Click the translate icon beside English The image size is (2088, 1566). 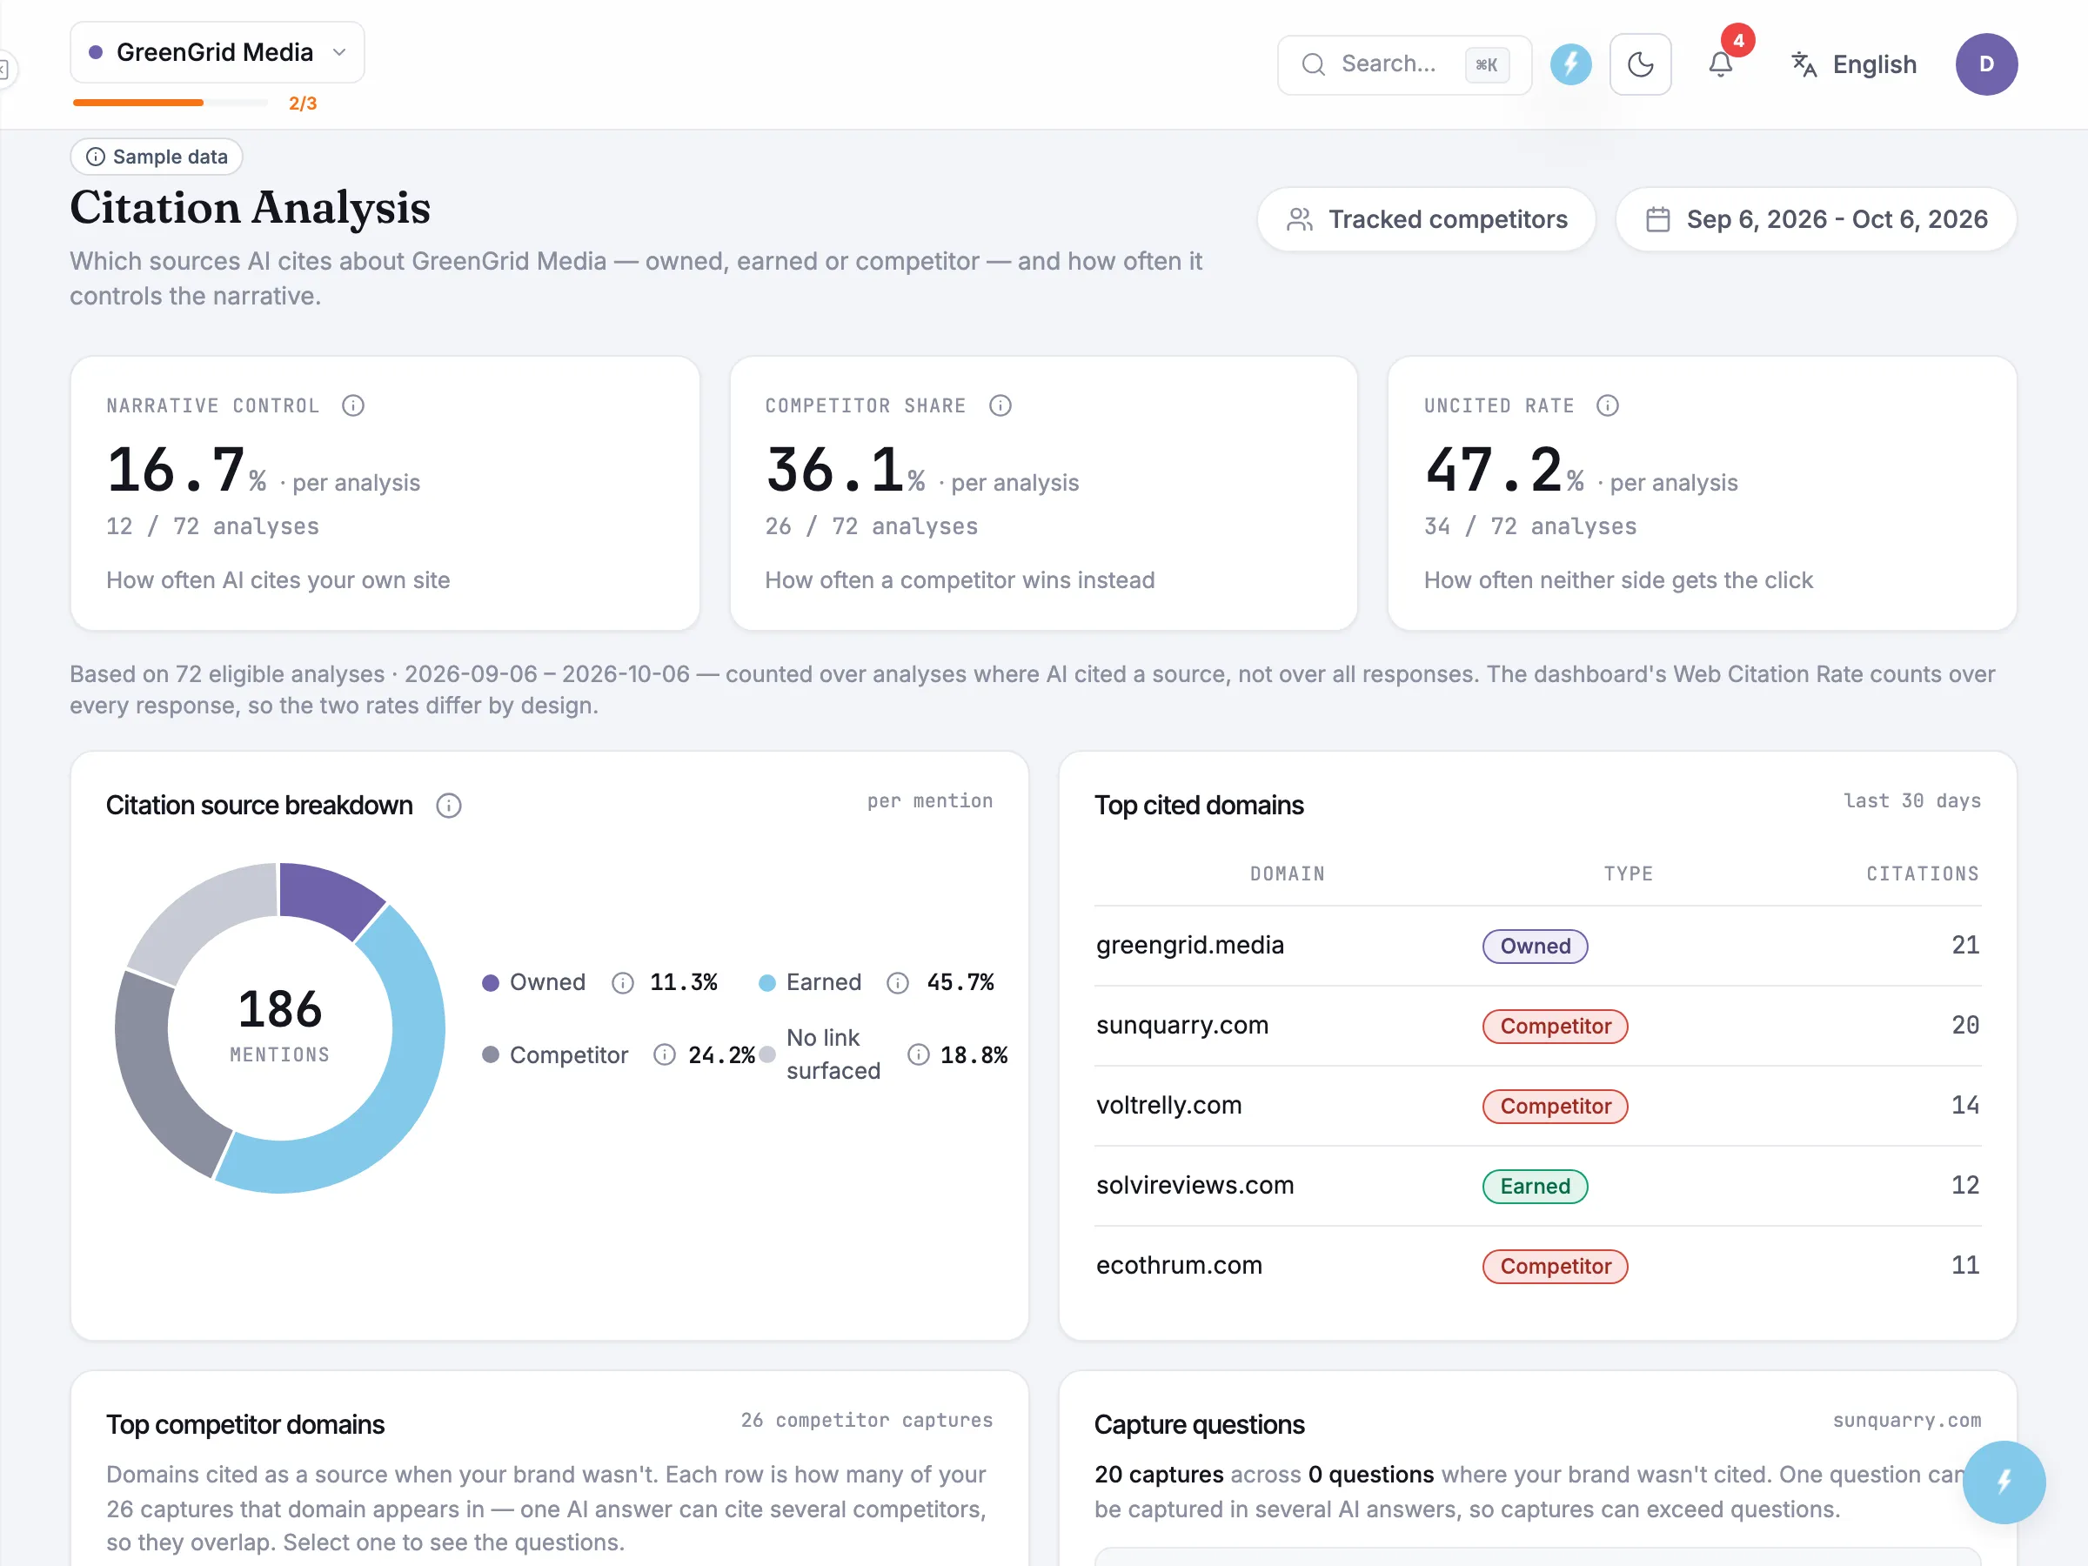click(1804, 64)
